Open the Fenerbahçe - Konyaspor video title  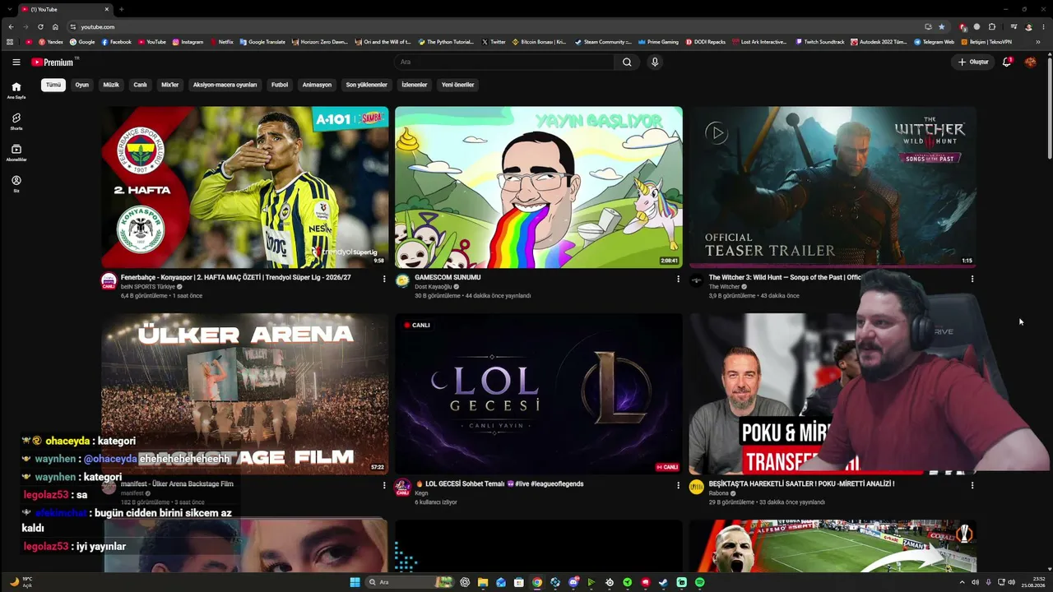236,278
